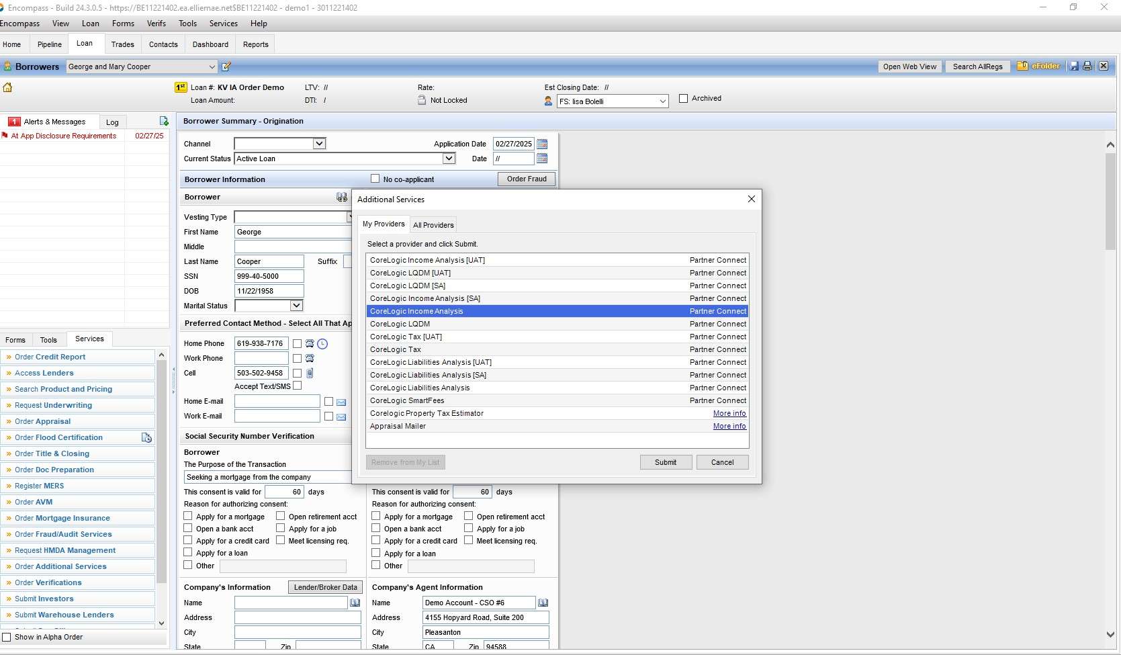
Task: Open the status Date calendar picker
Action: [x=542, y=159]
